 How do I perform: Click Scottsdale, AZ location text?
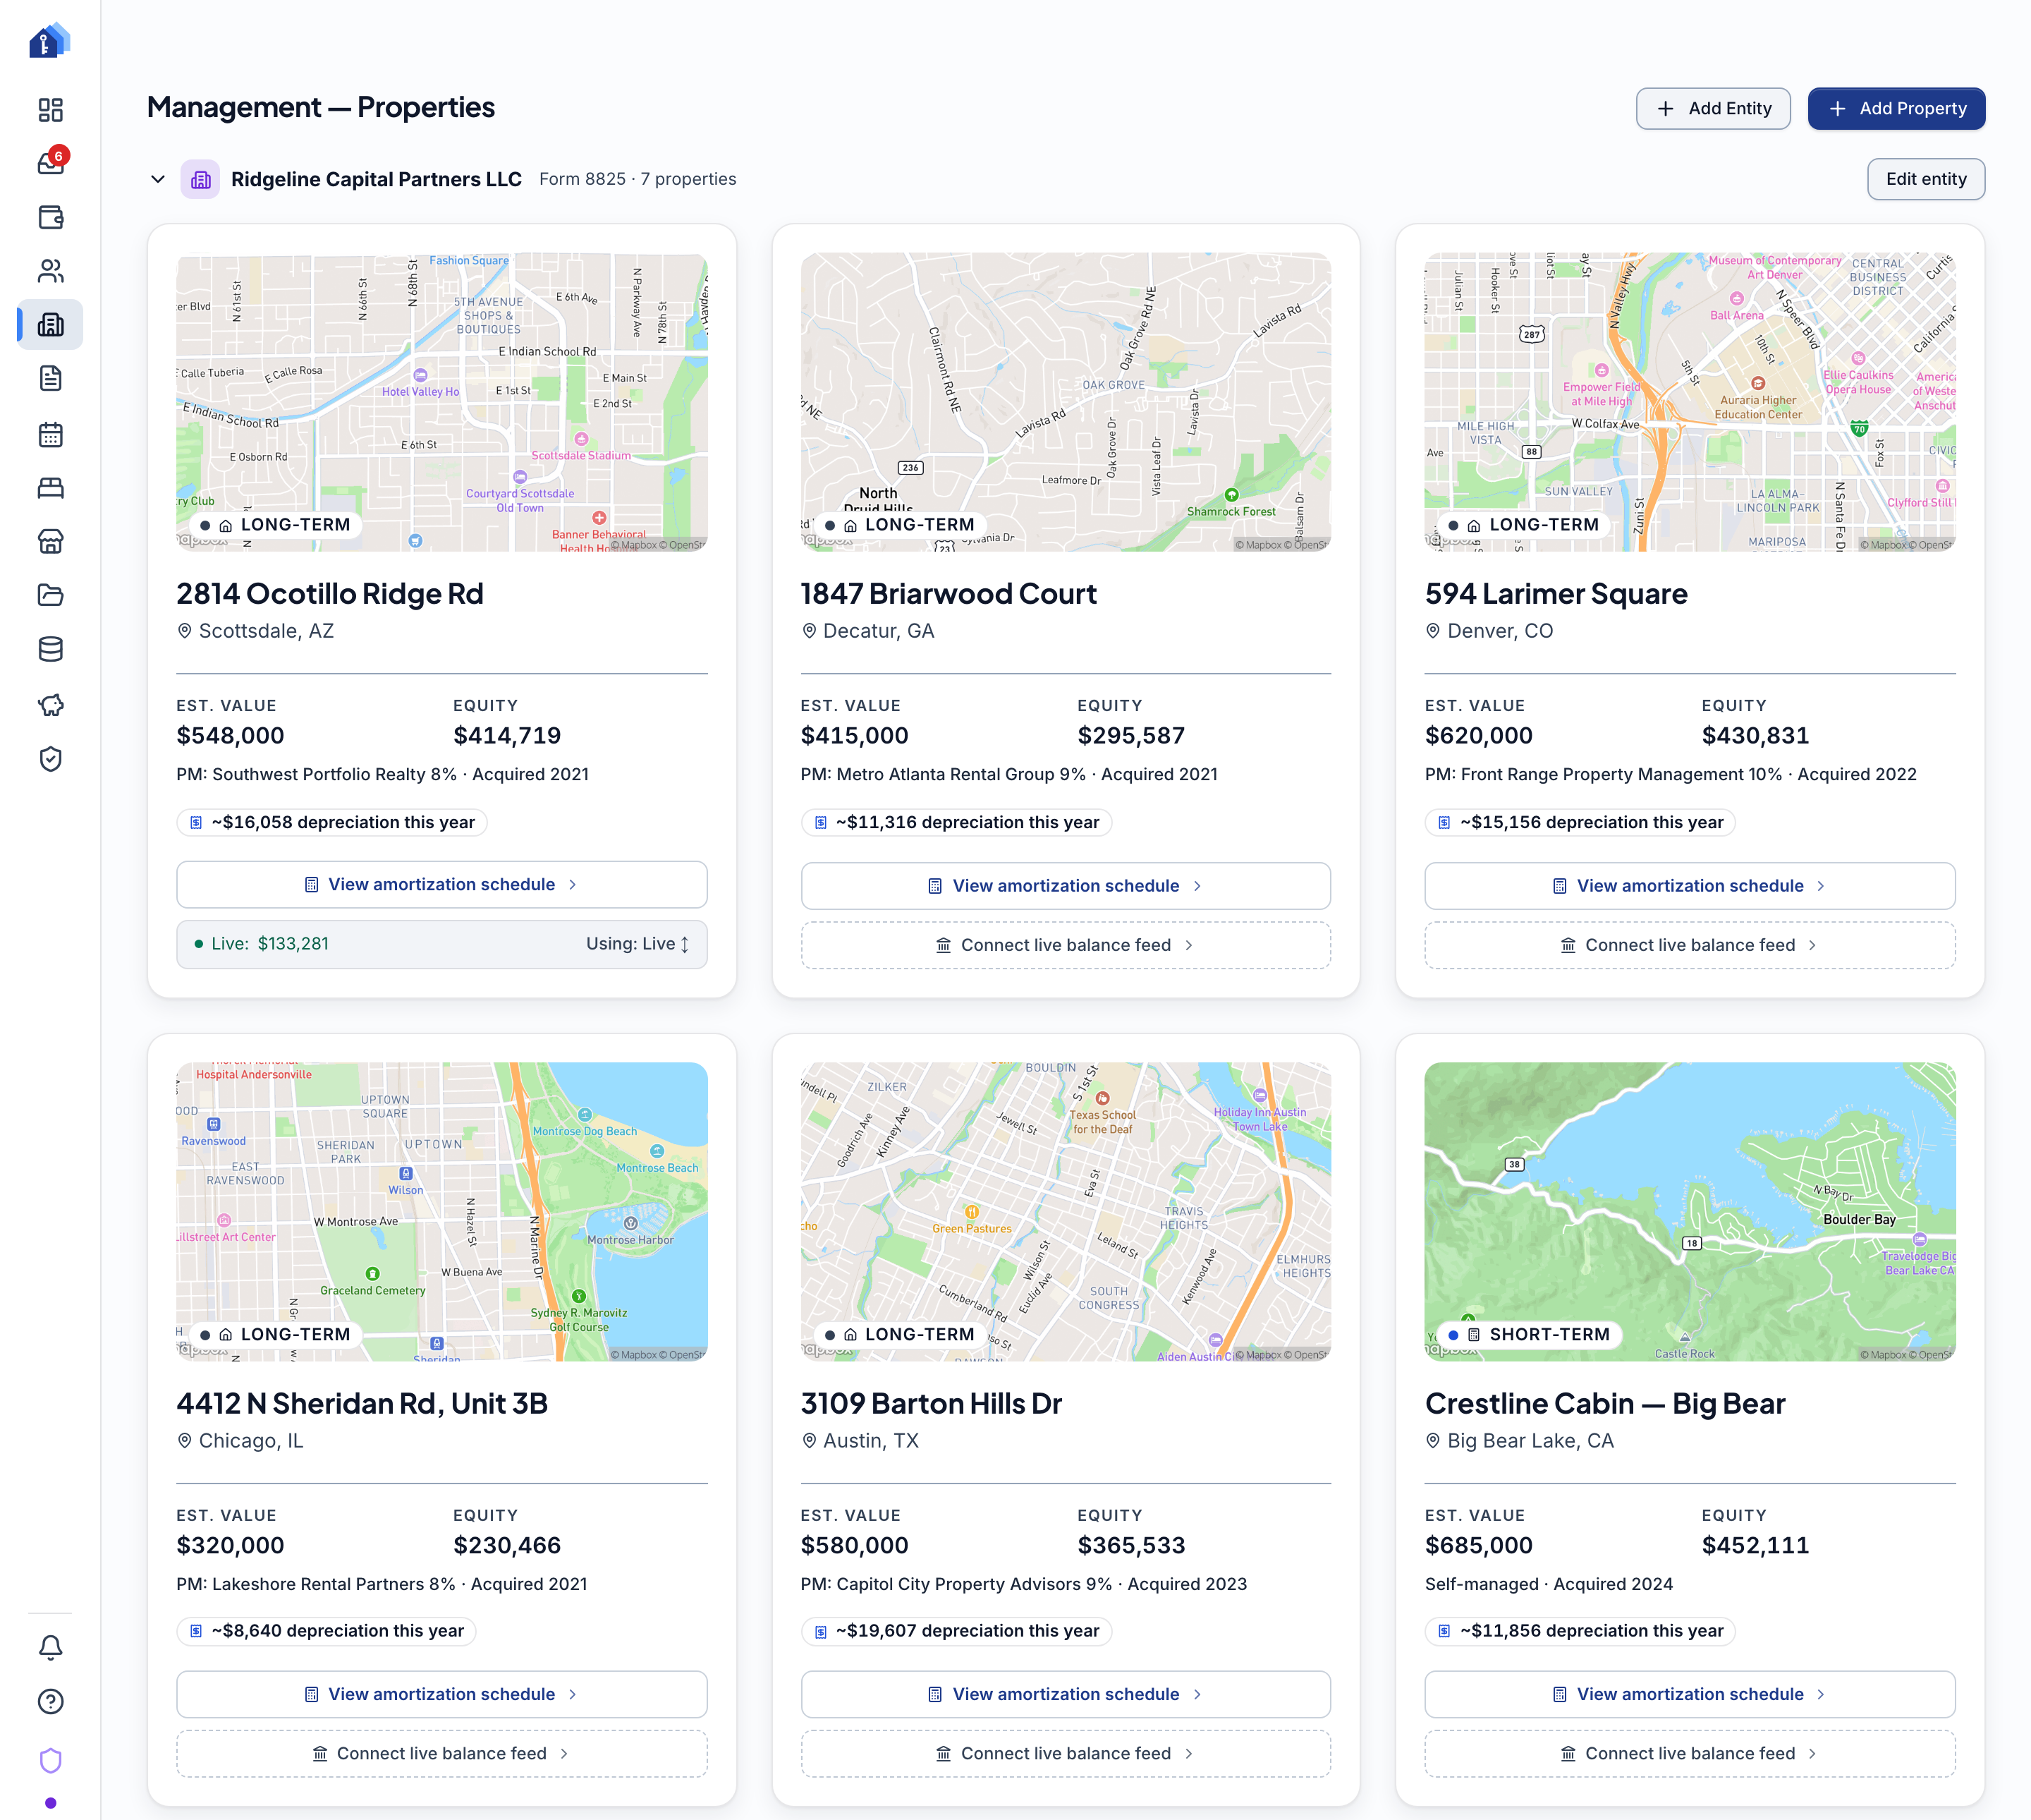coord(266,631)
